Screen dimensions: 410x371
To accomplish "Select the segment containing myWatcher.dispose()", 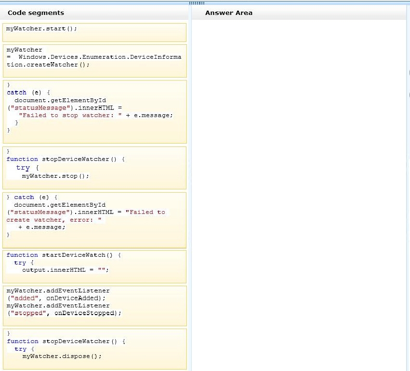I will [x=94, y=349].
